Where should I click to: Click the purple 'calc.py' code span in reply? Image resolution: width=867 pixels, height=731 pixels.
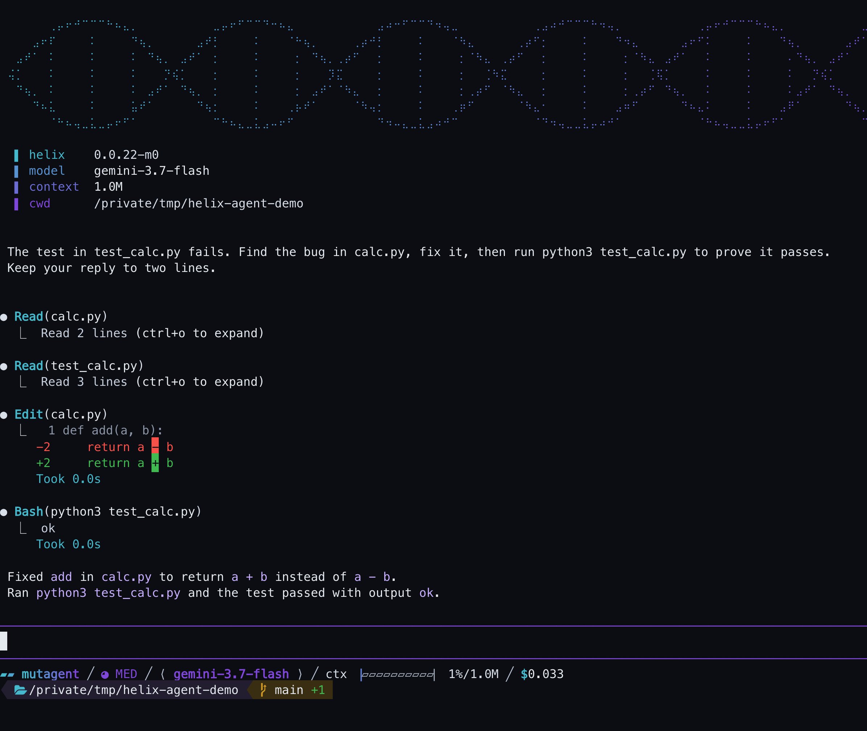[126, 577]
